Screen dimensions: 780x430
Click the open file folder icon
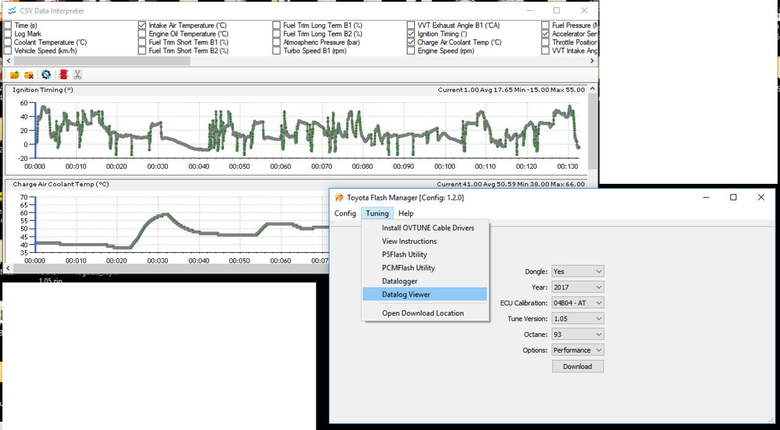pos(14,75)
